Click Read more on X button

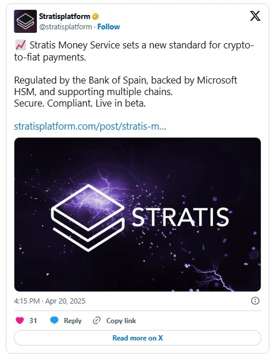coord(138,338)
